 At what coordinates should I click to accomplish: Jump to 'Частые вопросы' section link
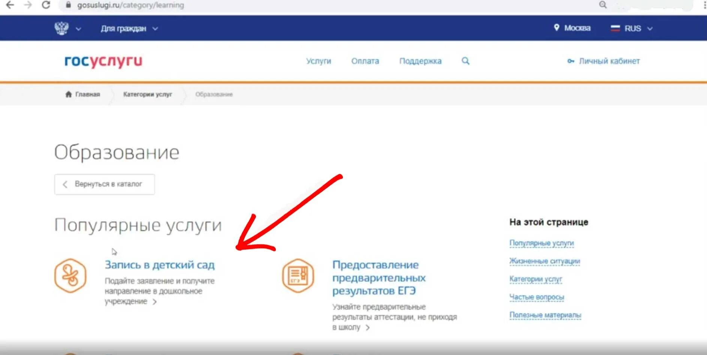coord(537,297)
